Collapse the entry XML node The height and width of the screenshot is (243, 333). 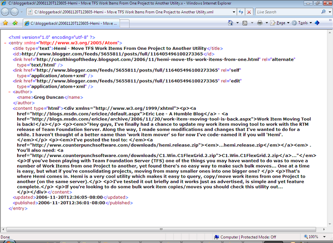click(5, 43)
